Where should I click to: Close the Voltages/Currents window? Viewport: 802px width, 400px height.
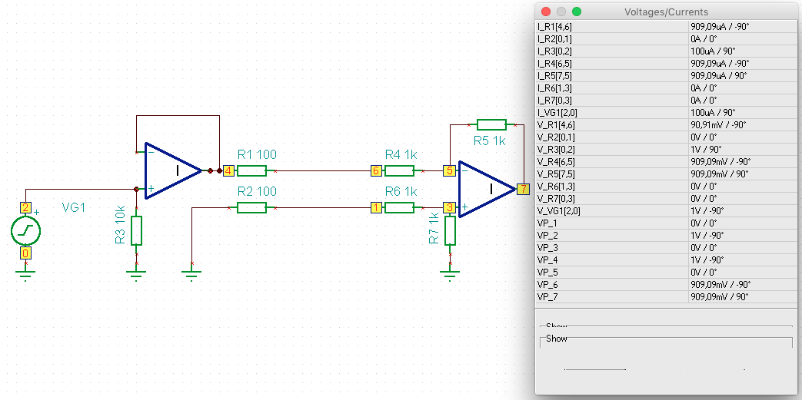546,12
